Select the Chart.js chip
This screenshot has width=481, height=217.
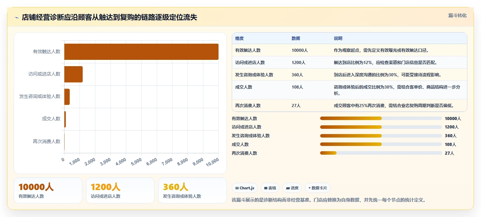(x=245, y=188)
